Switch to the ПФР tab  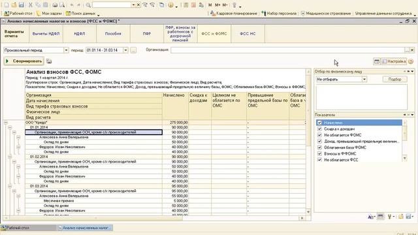click(x=146, y=33)
